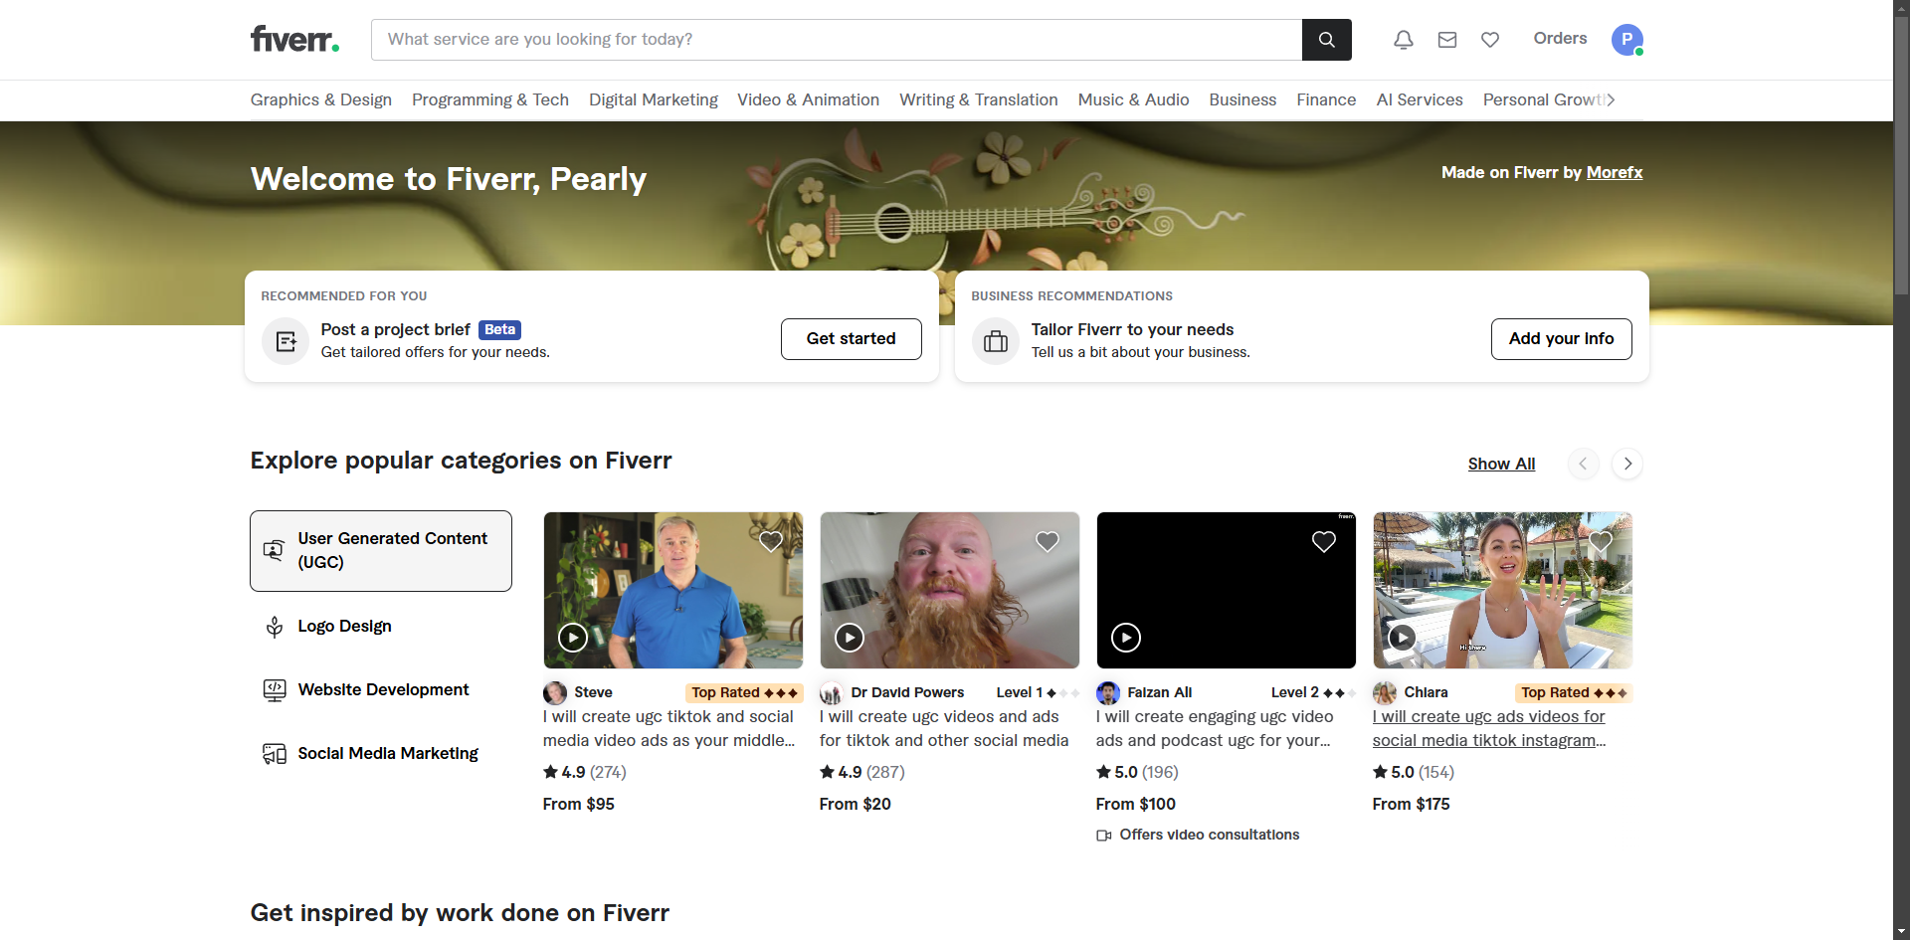Open Chiara's gig video thumbnail
This screenshot has height=940, width=1910.
coord(1503,591)
